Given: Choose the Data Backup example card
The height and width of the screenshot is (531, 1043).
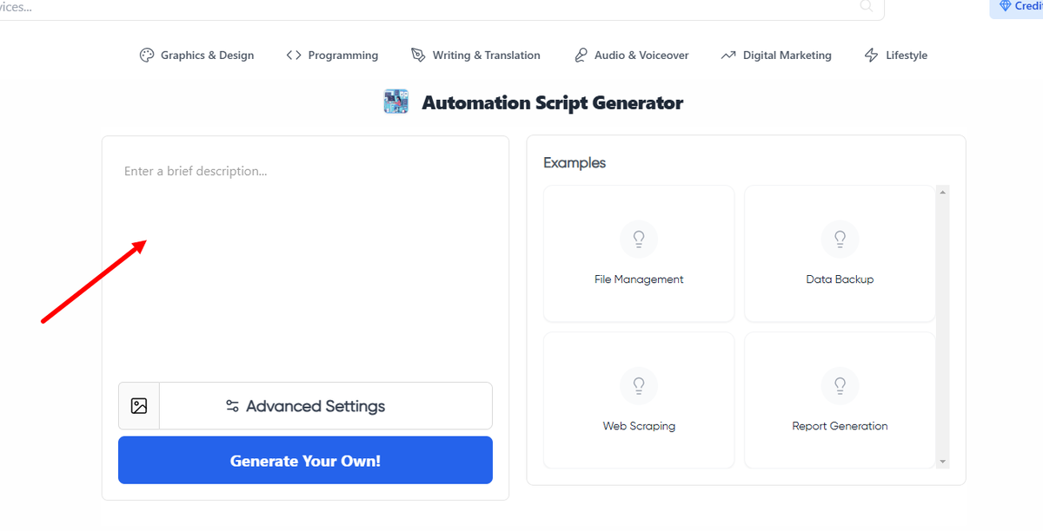Looking at the screenshot, I should click(x=840, y=253).
